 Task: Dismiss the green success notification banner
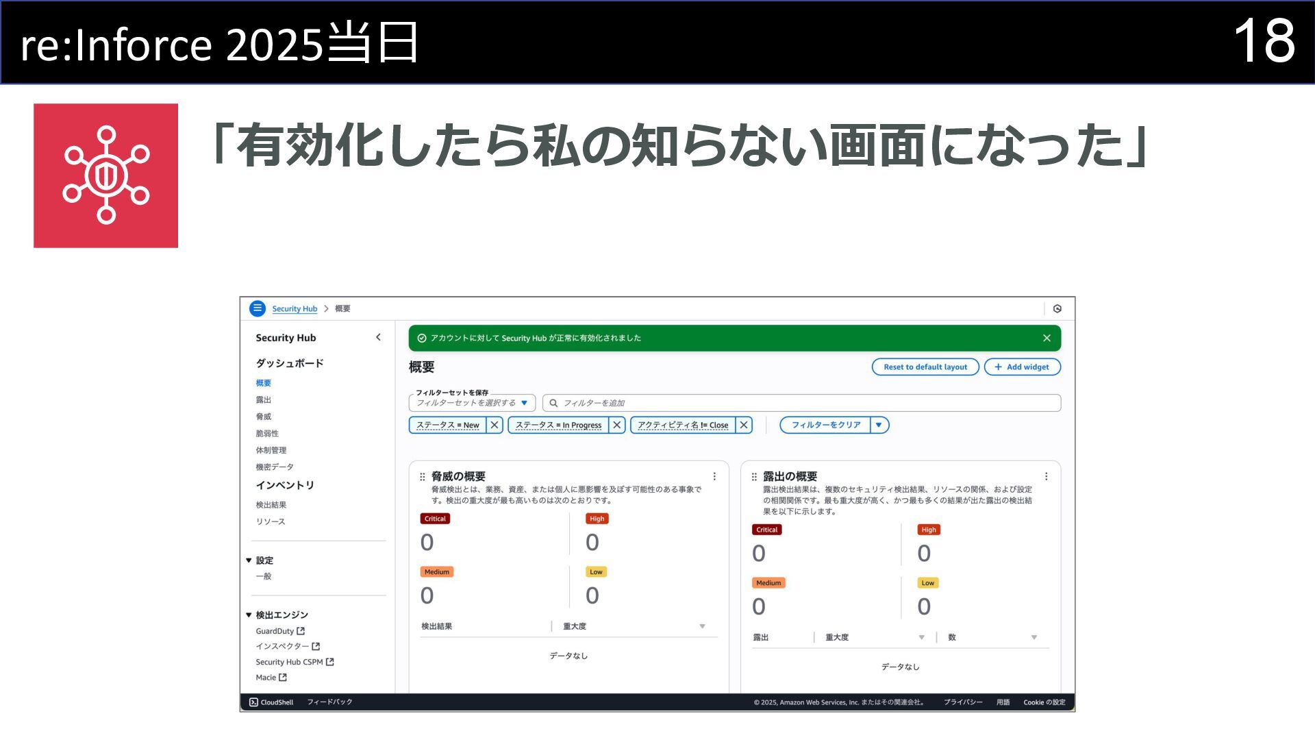coord(1047,338)
